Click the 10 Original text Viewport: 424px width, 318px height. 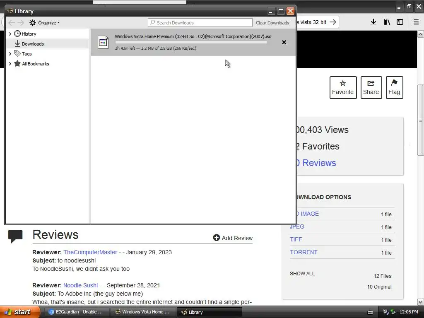(x=379, y=287)
